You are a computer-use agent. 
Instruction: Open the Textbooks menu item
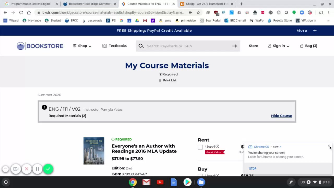click(x=115, y=46)
